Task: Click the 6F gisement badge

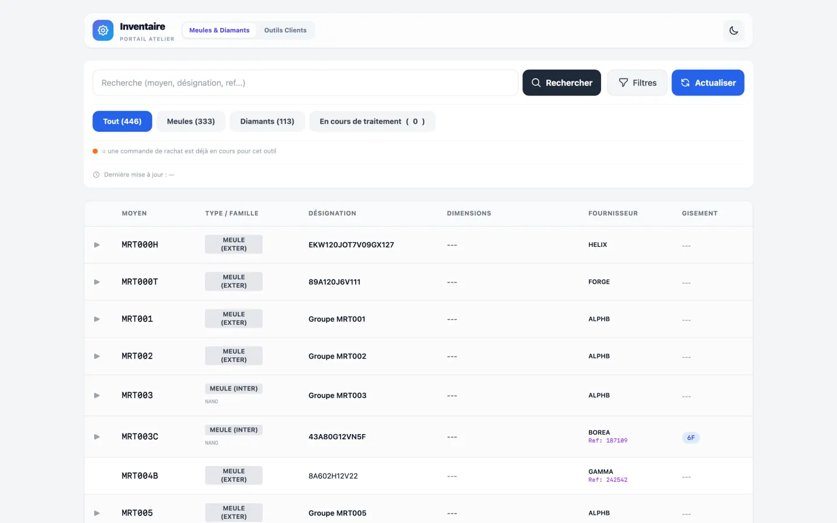Action: coord(691,438)
